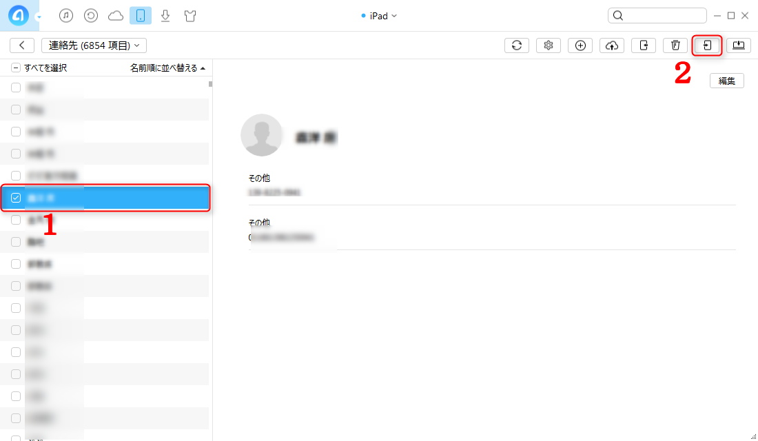Click the second その他 label
Screen dimensions: 758x441
(x=259, y=223)
